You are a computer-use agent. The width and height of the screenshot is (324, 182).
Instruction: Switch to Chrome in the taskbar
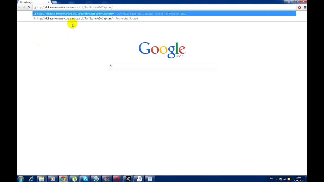(x=63, y=179)
